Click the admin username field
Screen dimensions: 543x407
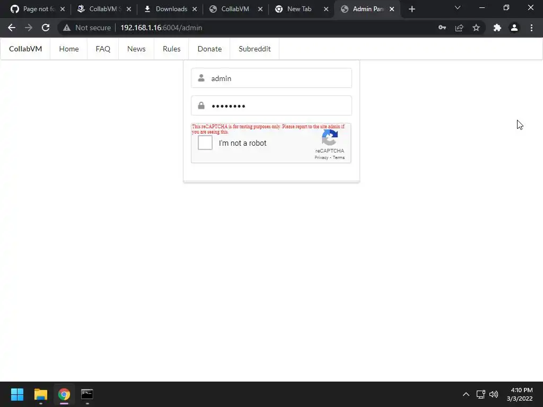click(x=271, y=78)
